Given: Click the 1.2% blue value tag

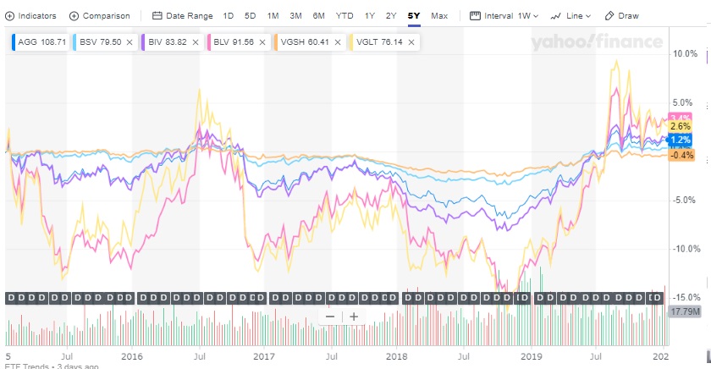Looking at the screenshot, I should (x=680, y=140).
